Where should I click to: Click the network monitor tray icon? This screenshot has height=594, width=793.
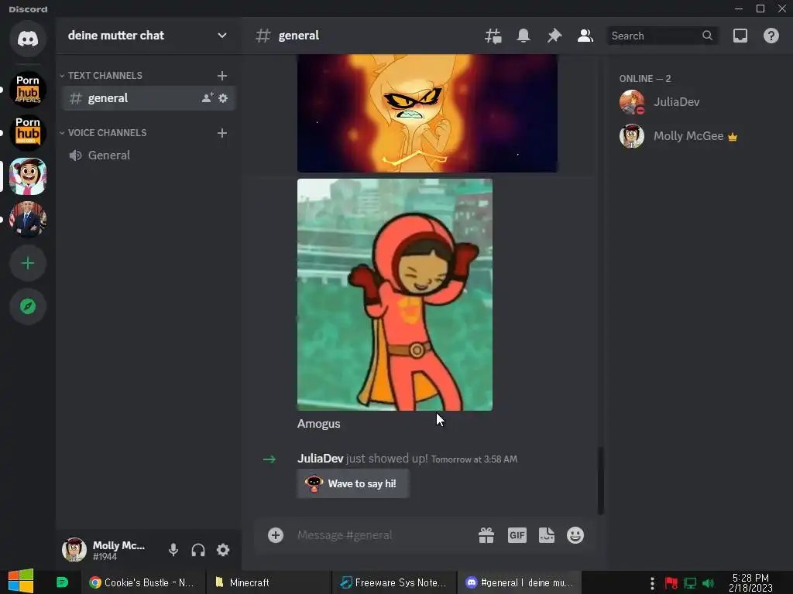coord(690,583)
